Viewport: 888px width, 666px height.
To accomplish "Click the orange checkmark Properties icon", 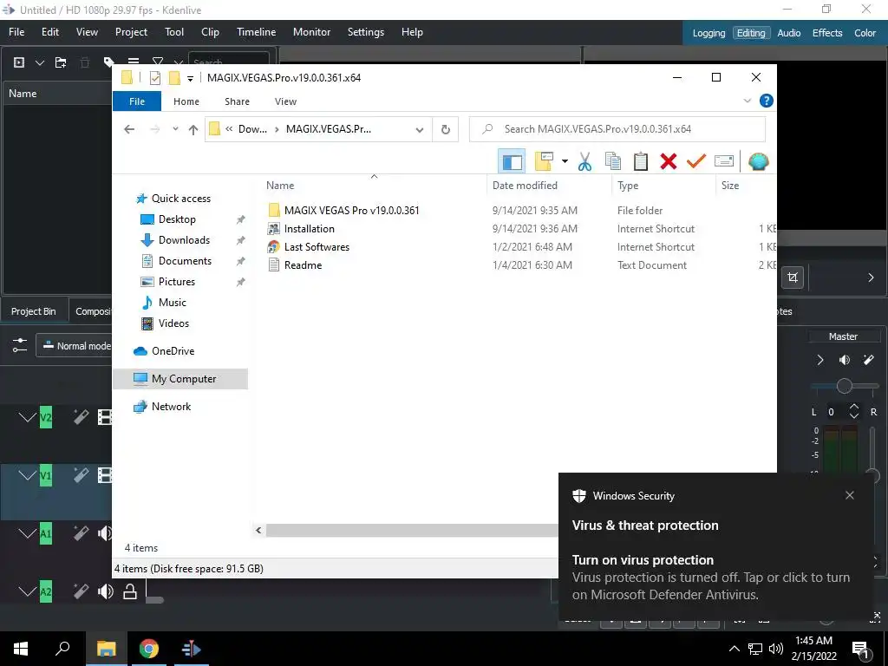I will [696, 162].
